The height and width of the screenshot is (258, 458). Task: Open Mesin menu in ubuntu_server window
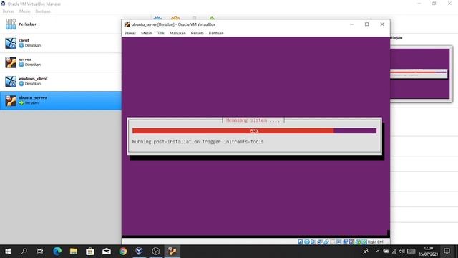pos(146,33)
